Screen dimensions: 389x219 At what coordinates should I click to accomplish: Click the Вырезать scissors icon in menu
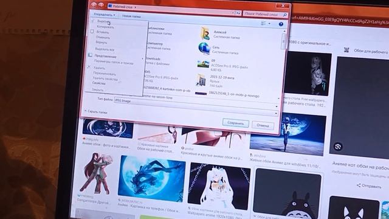pos(92,21)
